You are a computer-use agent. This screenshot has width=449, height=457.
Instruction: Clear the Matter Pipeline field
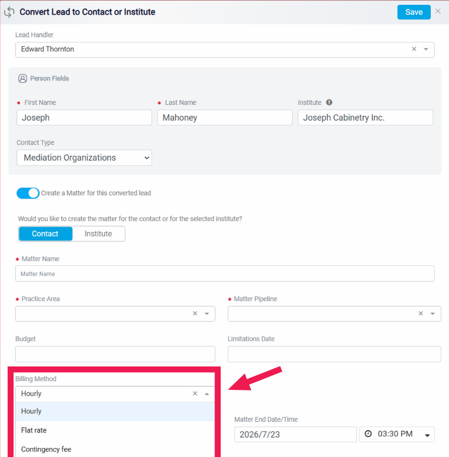tap(421, 313)
